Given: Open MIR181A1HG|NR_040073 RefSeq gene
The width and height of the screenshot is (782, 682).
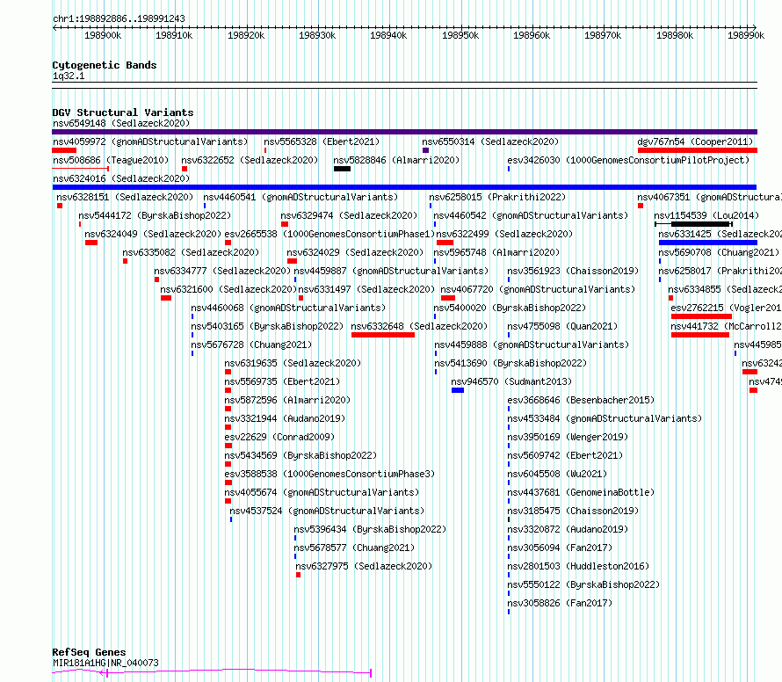Looking at the screenshot, I should click(x=105, y=663).
